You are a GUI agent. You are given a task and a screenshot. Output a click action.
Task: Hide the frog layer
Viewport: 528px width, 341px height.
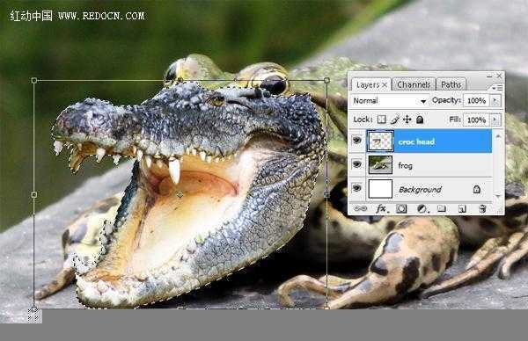[x=356, y=164]
